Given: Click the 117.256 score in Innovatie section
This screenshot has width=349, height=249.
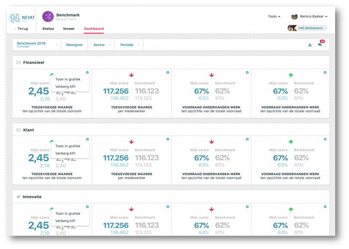Looking at the screenshot, I should (x=116, y=226).
